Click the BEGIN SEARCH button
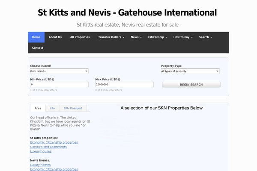257x171 pixels. click(x=191, y=85)
